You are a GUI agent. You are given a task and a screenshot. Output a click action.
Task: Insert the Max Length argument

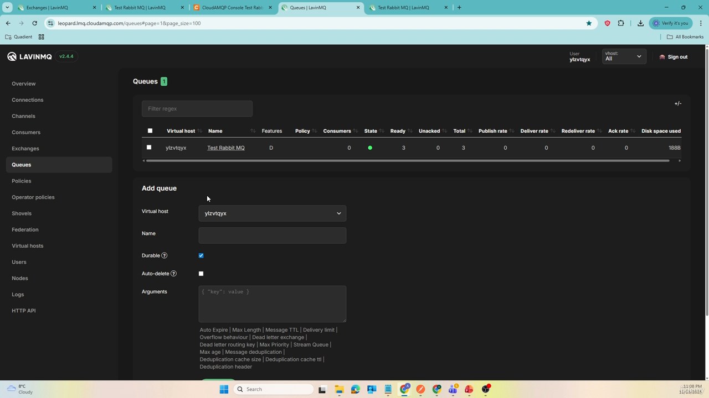[x=246, y=330]
